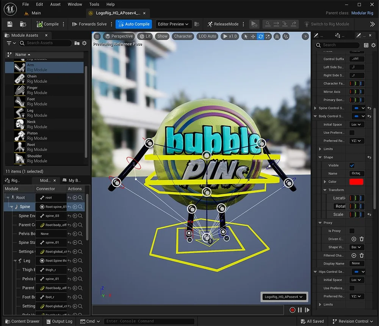Select the viewport Translate mode tool

point(253,36)
